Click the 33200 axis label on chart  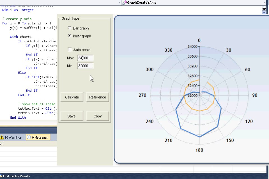(x=192, y=66)
